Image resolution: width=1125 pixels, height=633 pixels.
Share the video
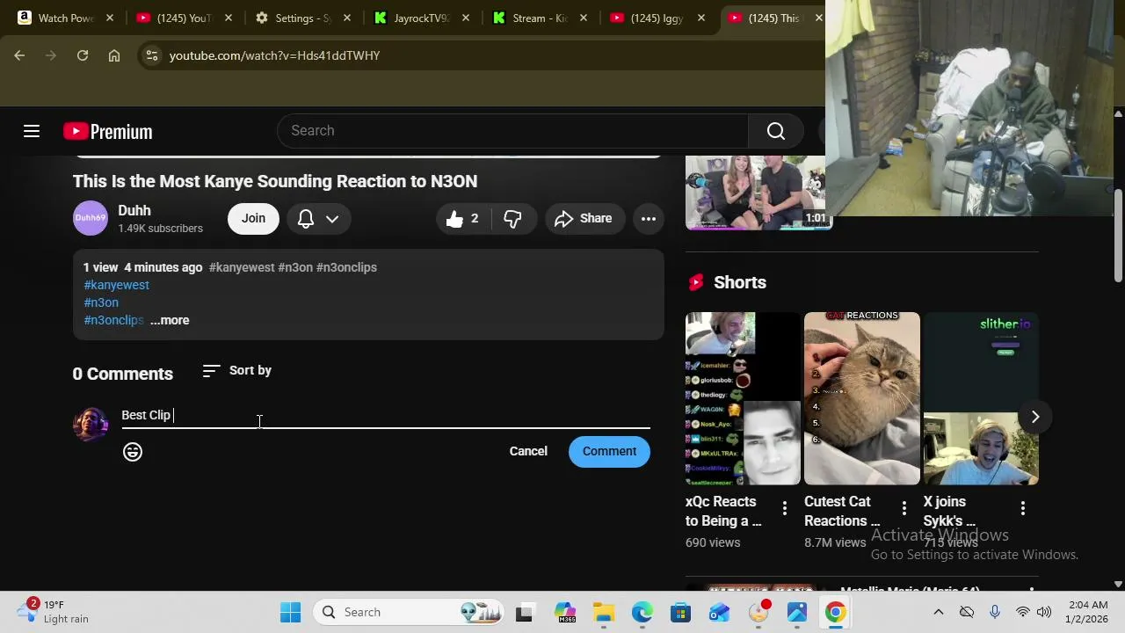click(x=584, y=219)
